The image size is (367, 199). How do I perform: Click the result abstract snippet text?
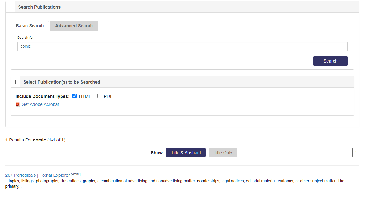[x=175, y=183]
